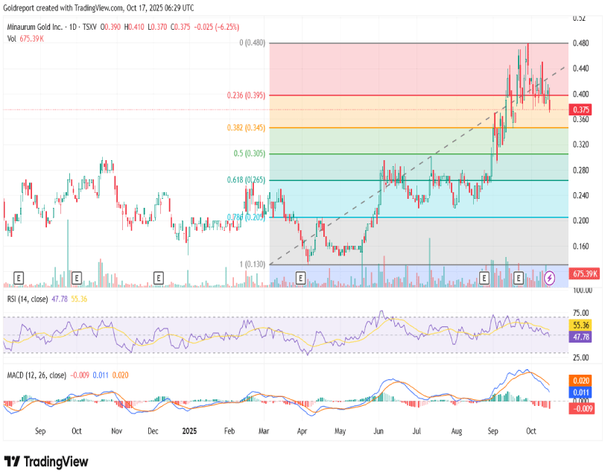The height and width of the screenshot is (473, 605).
Task: Click the 2025 label on time axis
Action: [189, 431]
